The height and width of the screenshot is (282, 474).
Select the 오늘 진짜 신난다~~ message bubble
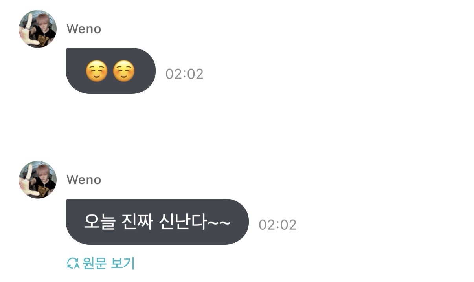tap(157, 222)
